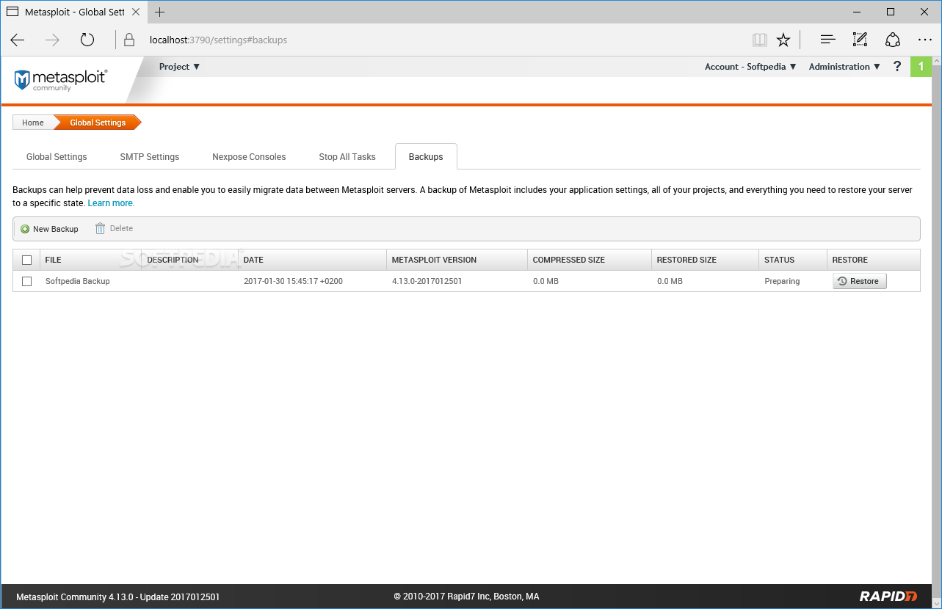Expand the Project dropdown menu
942x609 pixels.
pyautogui.click(x=180, y=67)
